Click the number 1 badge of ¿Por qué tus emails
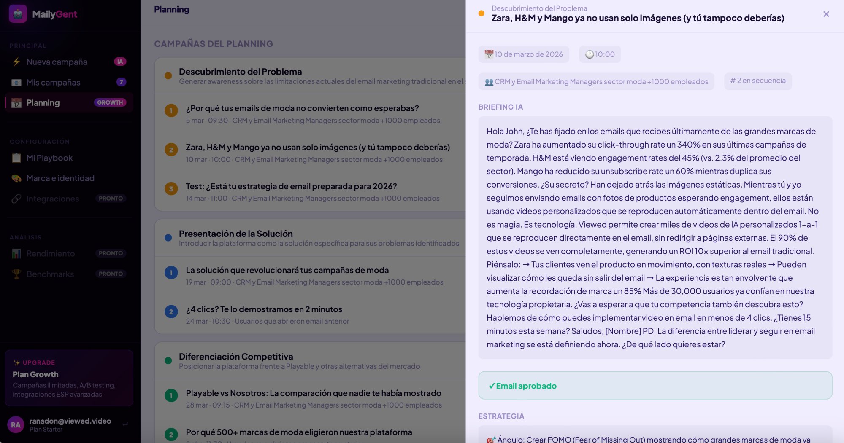 171,111
